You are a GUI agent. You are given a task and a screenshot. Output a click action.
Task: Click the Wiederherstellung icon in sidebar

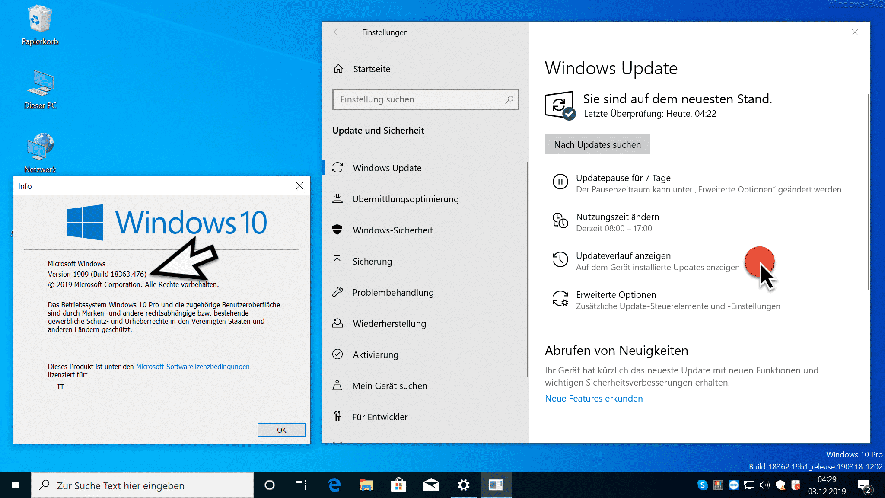point(337,323)
